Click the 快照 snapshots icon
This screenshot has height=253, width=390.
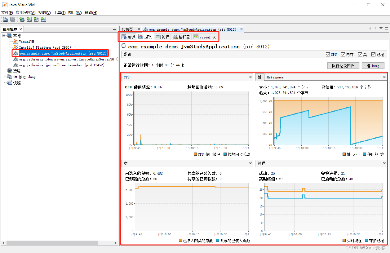coord(10,83)
